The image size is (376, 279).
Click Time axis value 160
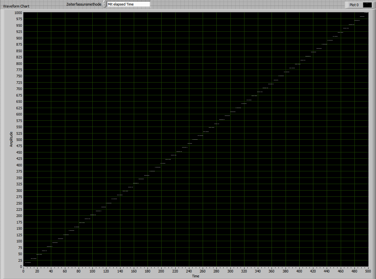(x=133, y=271)
